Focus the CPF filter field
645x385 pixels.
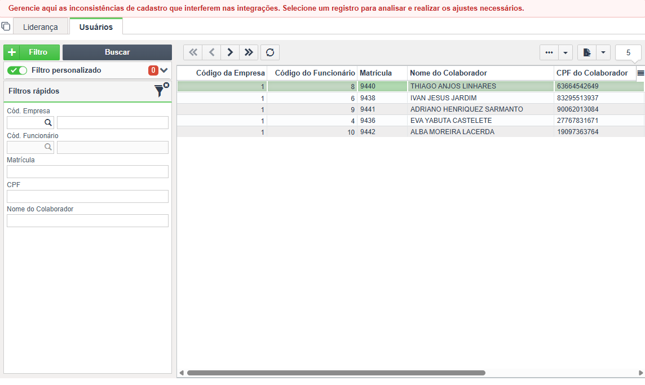[x=87, y=196]
